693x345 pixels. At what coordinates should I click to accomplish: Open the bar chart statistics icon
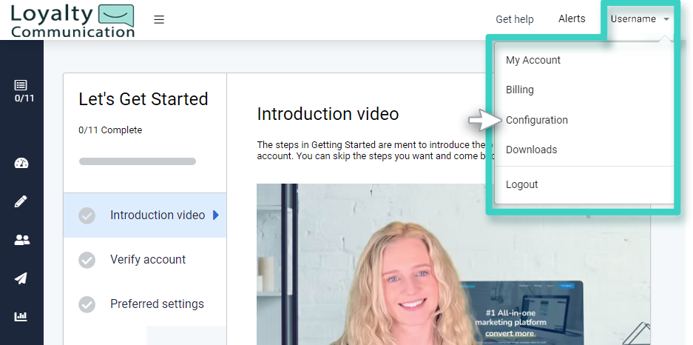pos(21,317)
